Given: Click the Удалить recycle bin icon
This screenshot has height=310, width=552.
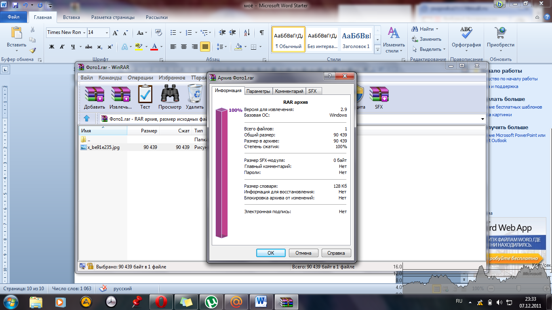Looking at the screenshot, I should coord(195,94).
